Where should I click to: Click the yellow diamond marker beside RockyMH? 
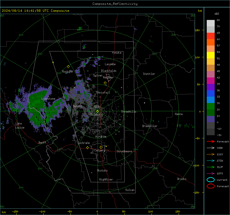pyautogui.click(x=68, y=67)
